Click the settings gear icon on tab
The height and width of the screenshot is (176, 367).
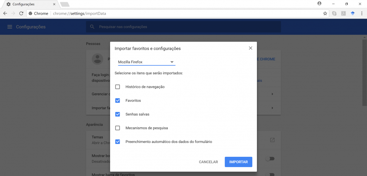(x=9, y=4)
